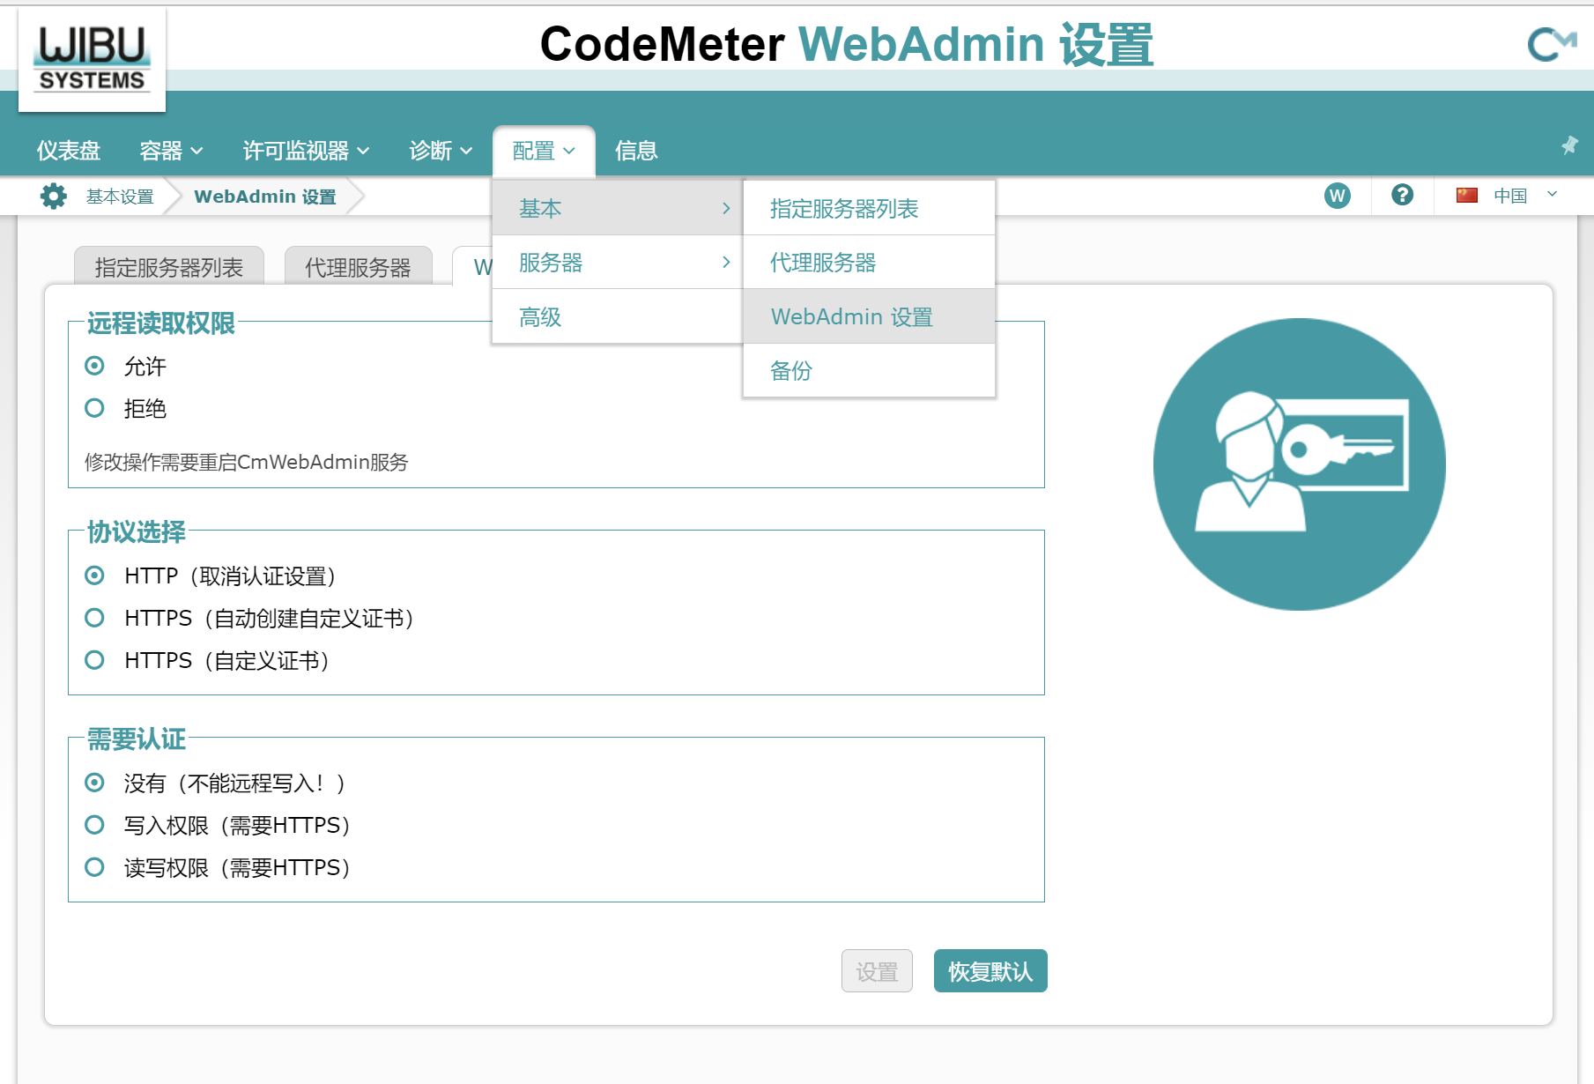Click the pin icon in navigation bar
The width and height of the screenshot is (1594, 1084).
pos(1569,145)
